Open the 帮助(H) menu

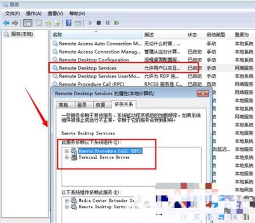pyautogui.click(x=77, y=14)
